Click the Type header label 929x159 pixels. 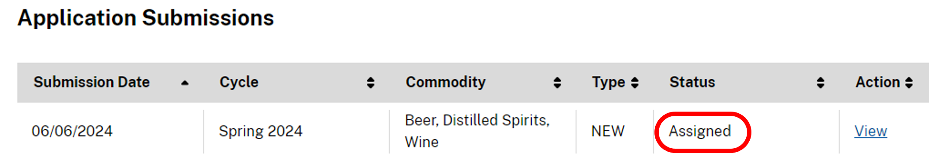pyautogui.click(x=609, y=82)
